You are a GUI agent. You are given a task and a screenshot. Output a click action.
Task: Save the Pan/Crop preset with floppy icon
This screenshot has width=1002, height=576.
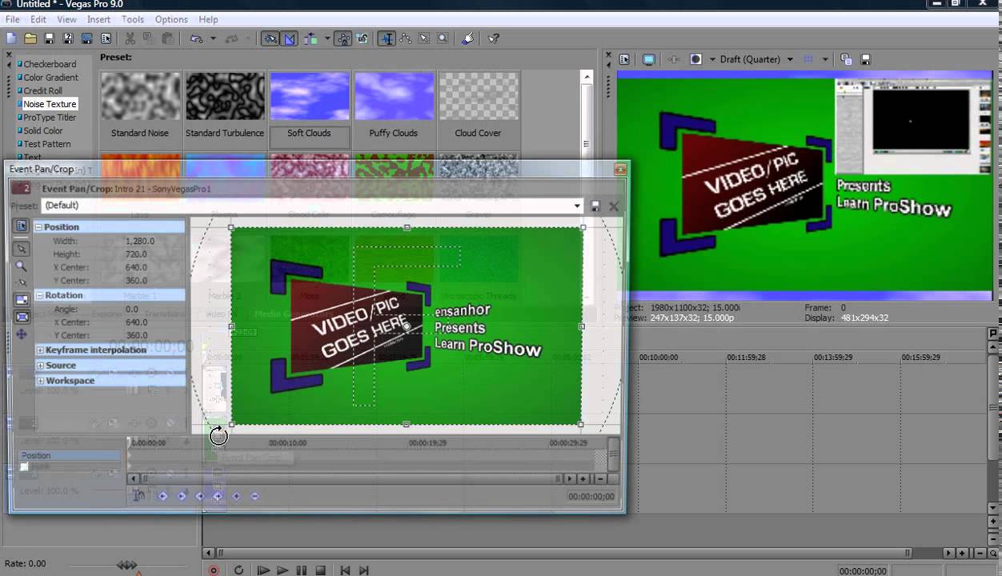[595, 206]
